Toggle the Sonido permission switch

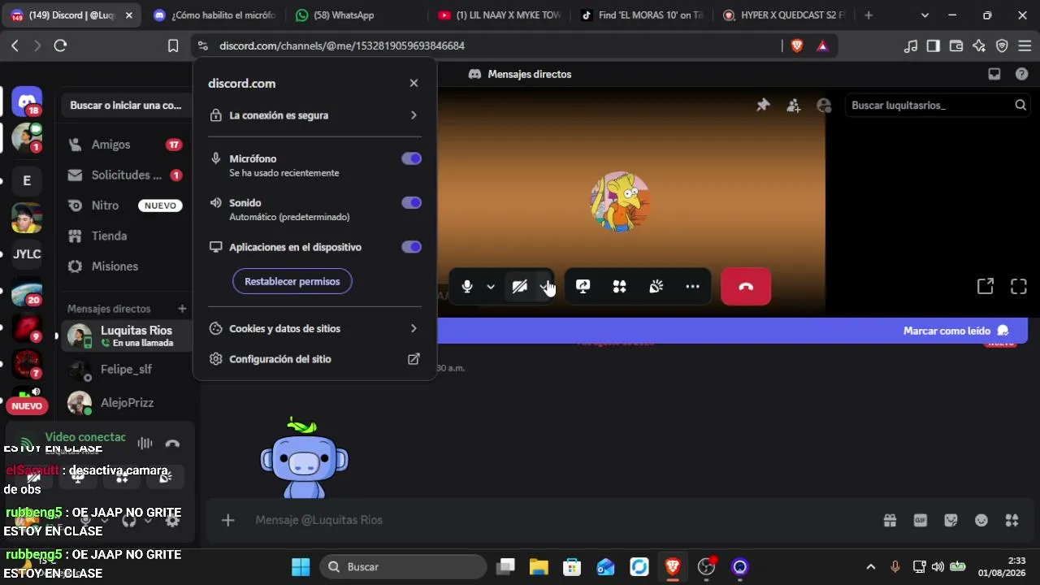[x=412, y=202]
